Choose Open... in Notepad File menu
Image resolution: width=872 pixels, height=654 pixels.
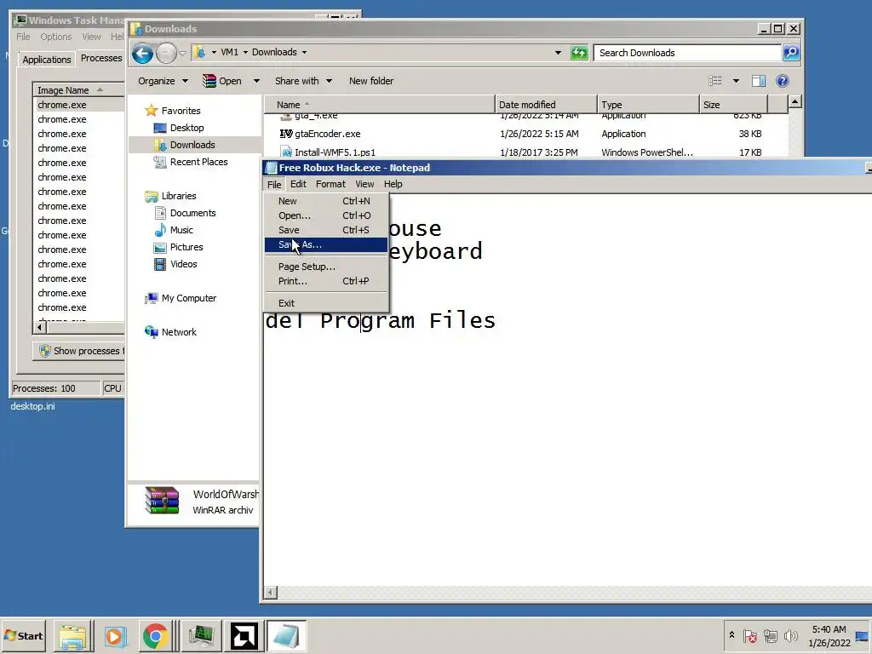326,215
